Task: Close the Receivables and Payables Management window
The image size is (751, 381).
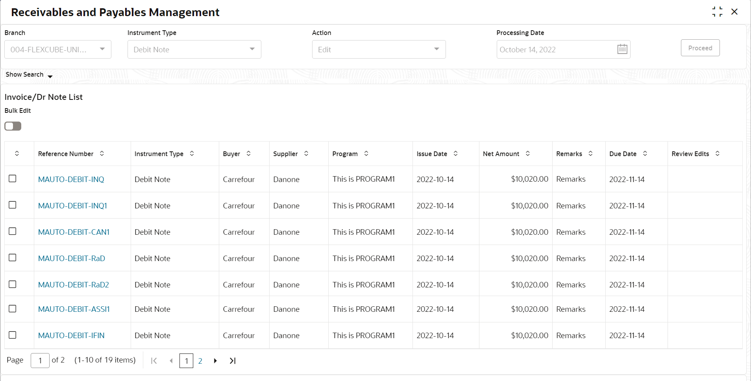Action: (734, 12)
